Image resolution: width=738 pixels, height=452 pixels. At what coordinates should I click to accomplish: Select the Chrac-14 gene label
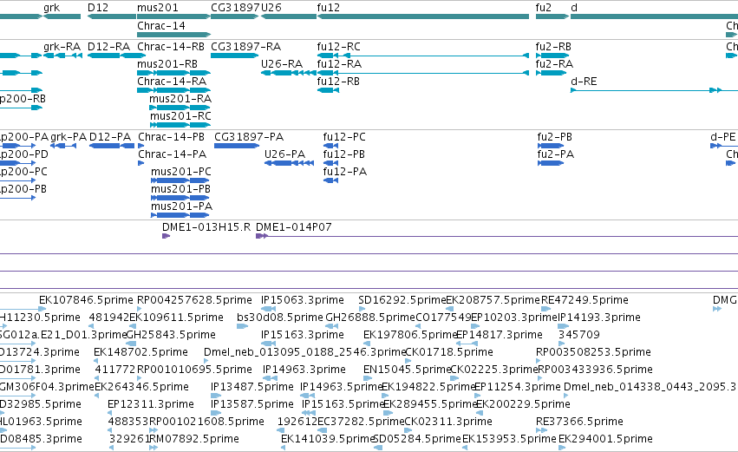[161, 26]
